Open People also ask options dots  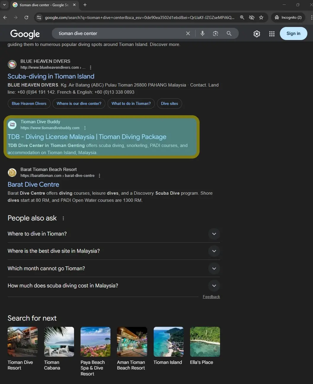[63, 218]
